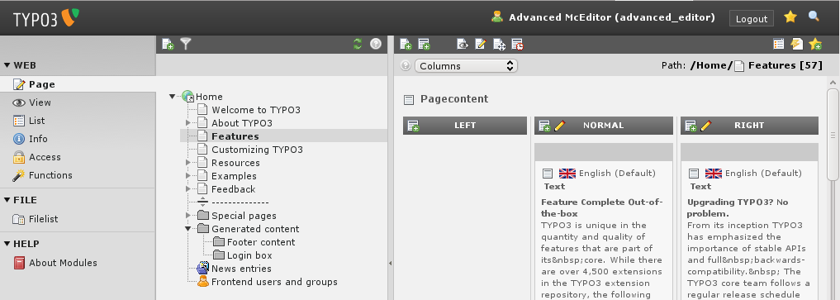This screenshot has height=300, width=840.
Task: Clear cache lightning bolt icon
Action: point(796,44)
